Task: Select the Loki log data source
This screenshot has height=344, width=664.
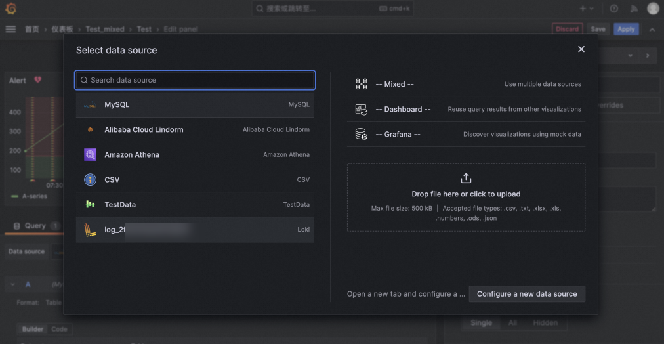Action: pos(195,230)
